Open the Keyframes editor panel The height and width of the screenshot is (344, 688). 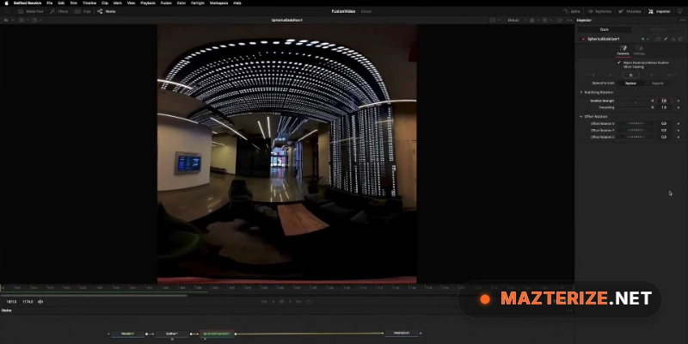(x=599, y=11)
